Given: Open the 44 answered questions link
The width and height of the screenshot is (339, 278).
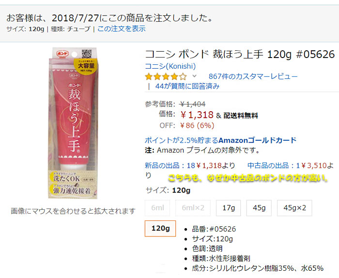Looking at the screenshot, I should (x=187, y=86).
